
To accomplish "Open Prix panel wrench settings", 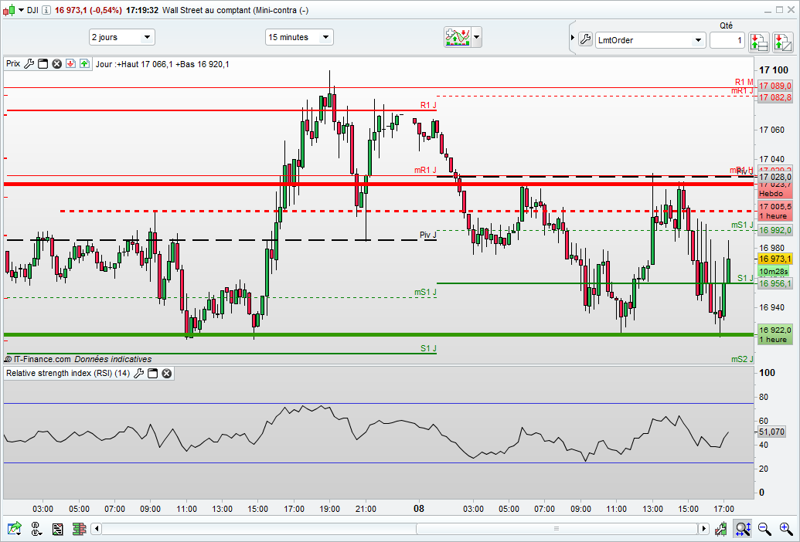I will pyautogui.click(x=29, y=63).
